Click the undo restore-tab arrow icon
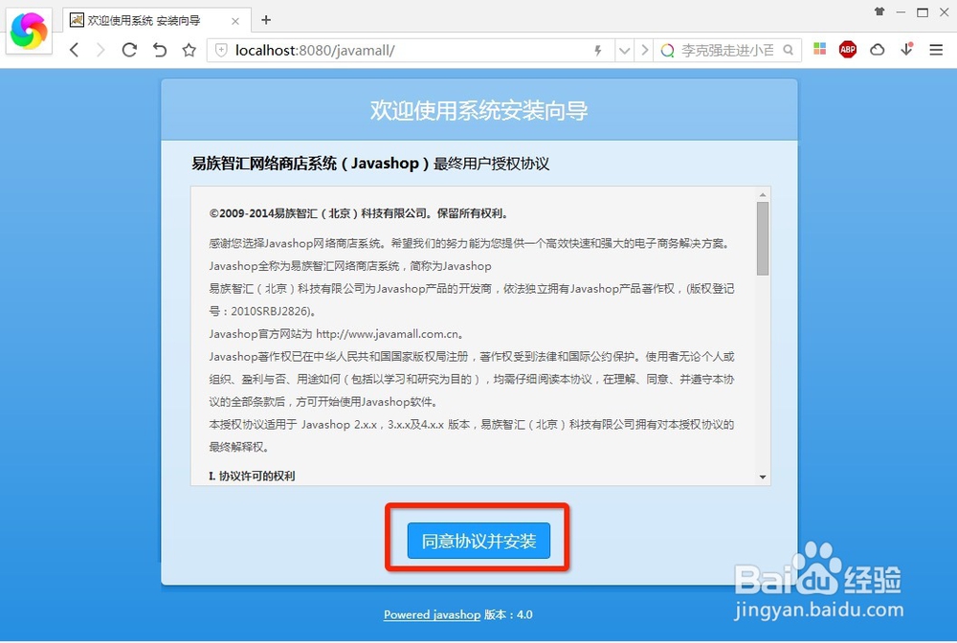Viewport: 957px width, 643px height. pos(159,50)
